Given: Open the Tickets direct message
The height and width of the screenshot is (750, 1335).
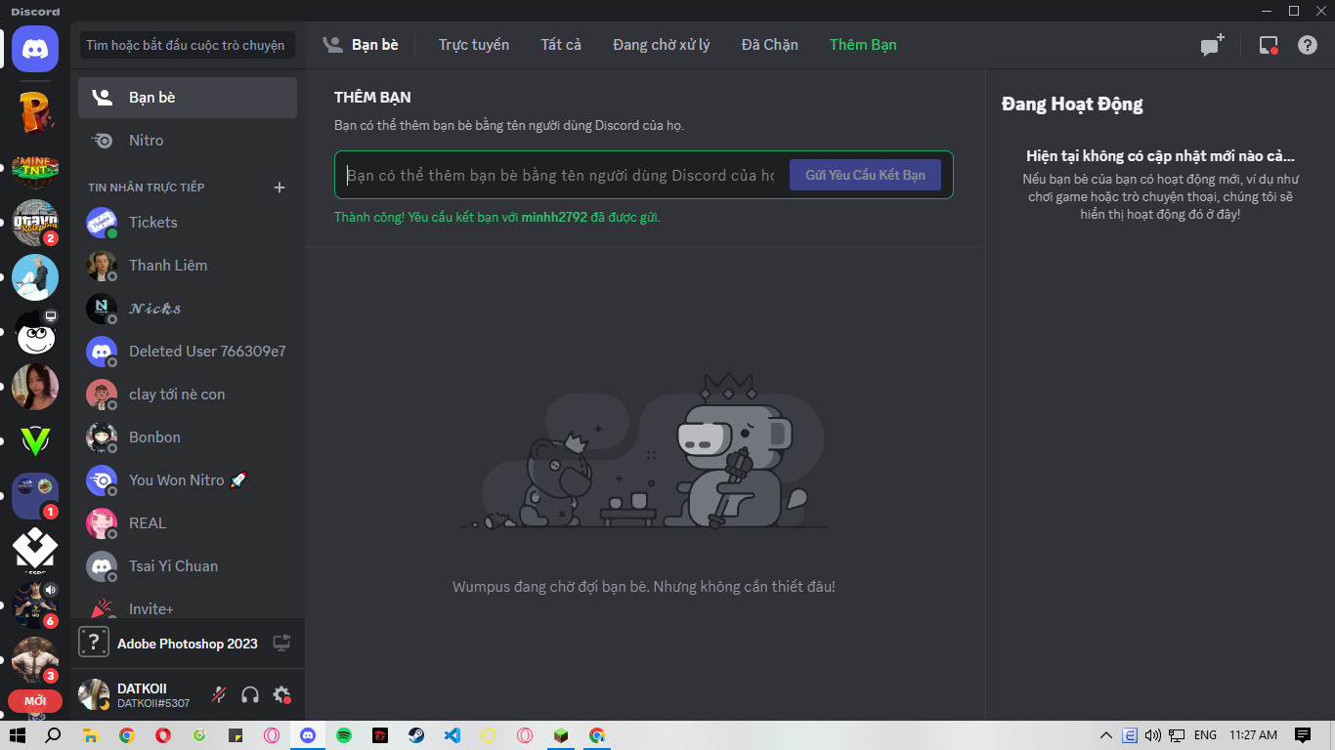Looking at the screenshot, I should tap(188, 223).
